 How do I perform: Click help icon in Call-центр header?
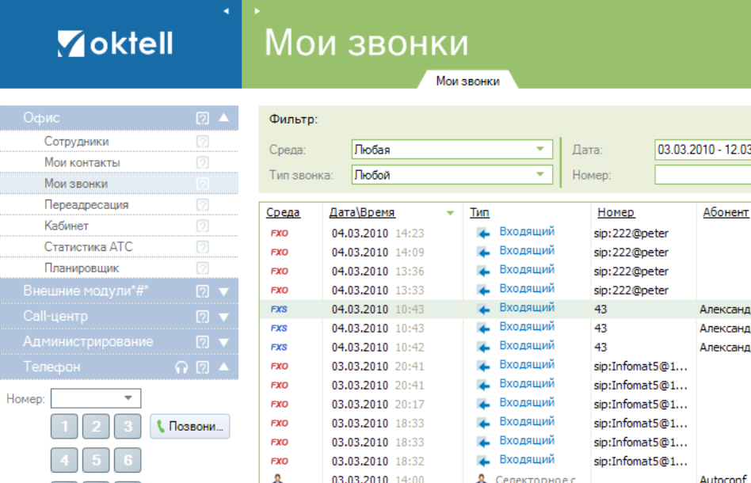(x=203, y=317)
